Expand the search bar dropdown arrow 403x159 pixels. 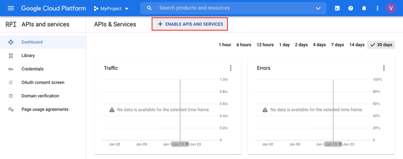[318, 8]
